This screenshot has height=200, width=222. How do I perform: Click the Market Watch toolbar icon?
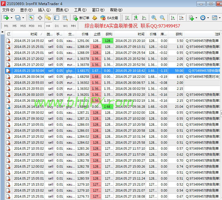(31, 18)
